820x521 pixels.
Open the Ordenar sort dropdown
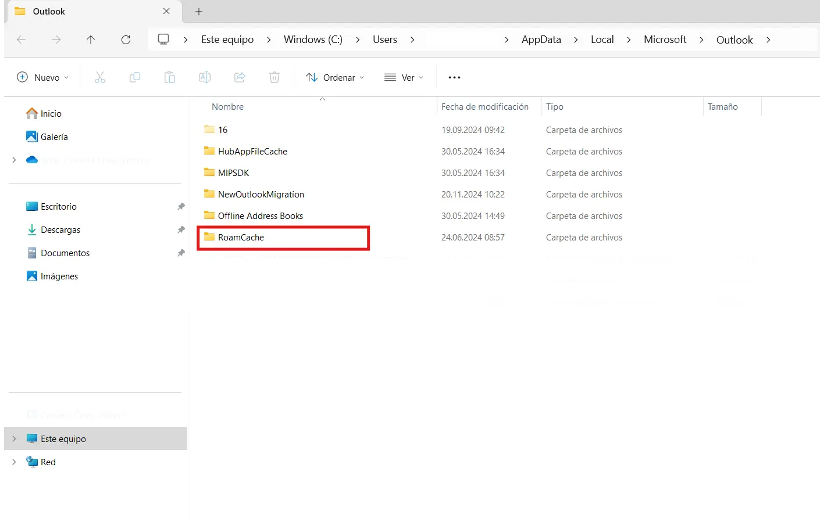(335, 77)
